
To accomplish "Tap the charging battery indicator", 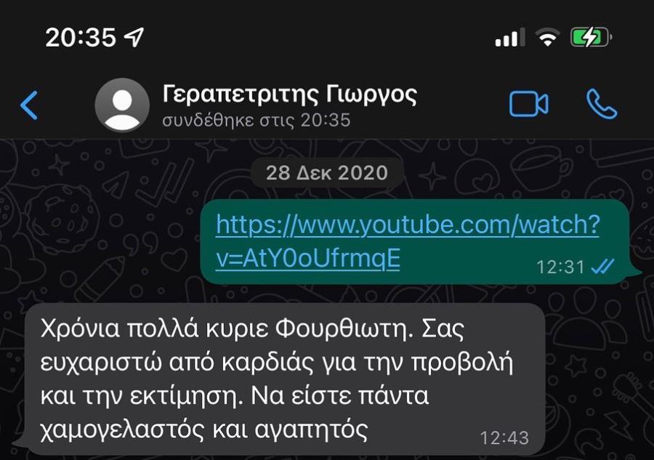I will click(591, 37).
